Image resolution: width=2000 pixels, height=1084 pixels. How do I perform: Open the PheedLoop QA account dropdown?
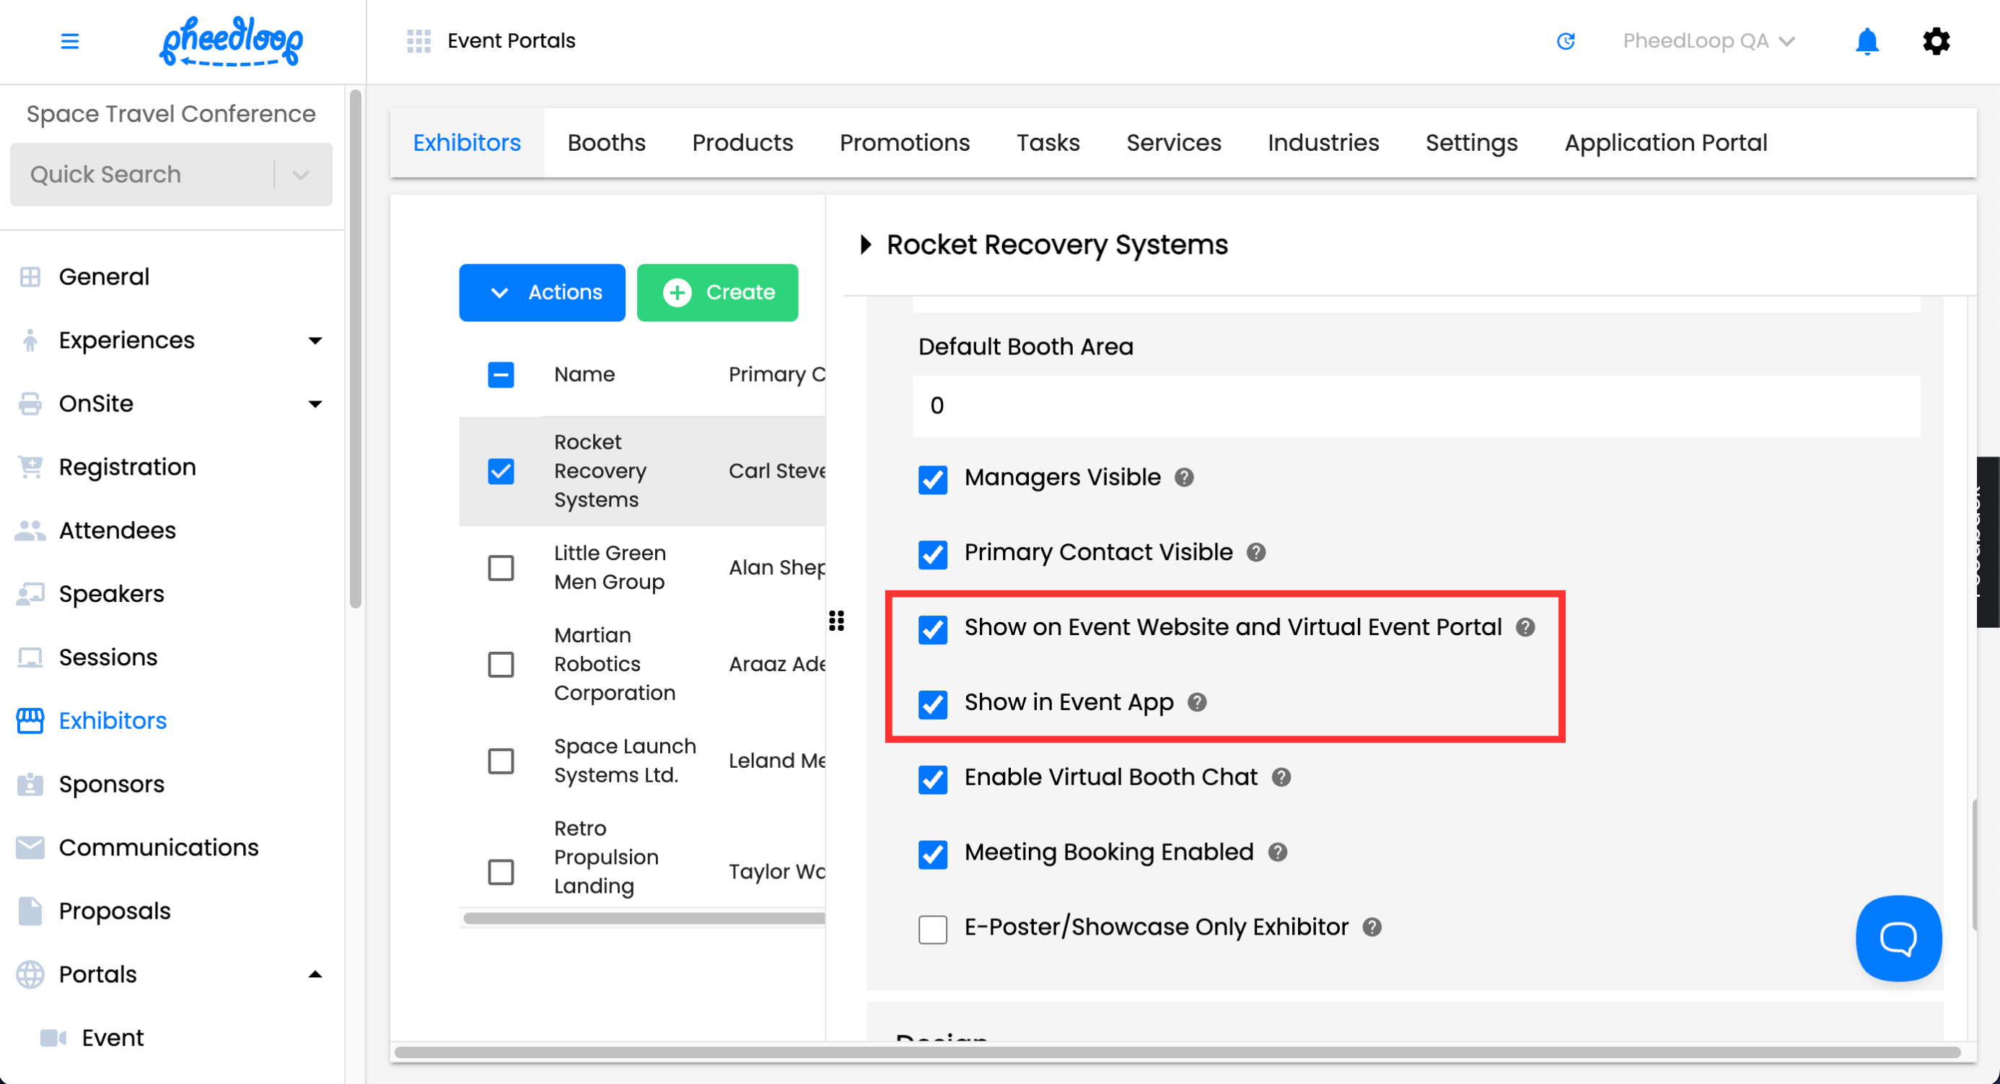pos(1709,41)
